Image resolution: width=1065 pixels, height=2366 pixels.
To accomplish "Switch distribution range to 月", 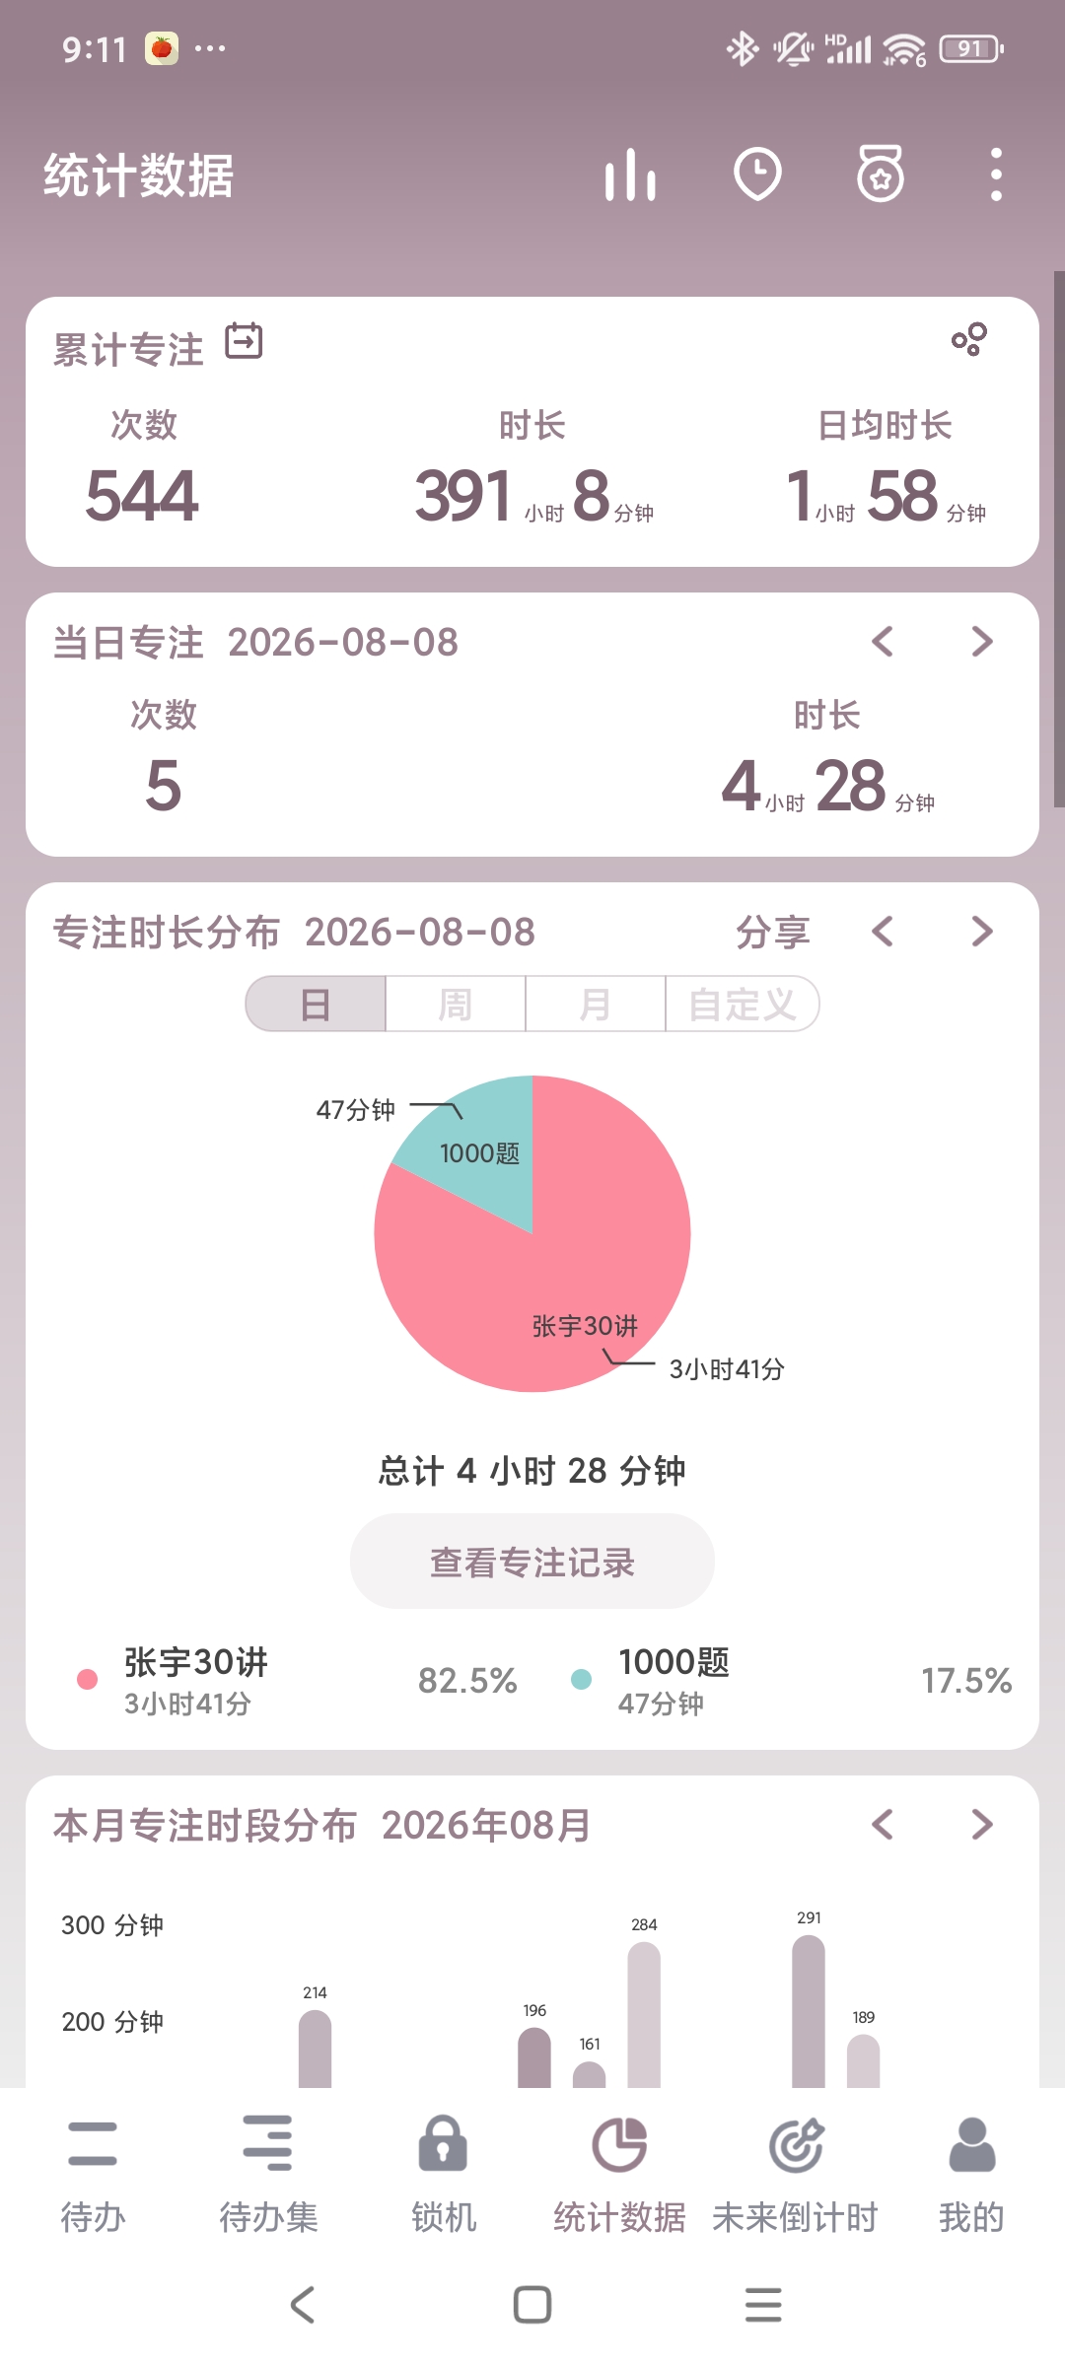I will click(596, 1005).
